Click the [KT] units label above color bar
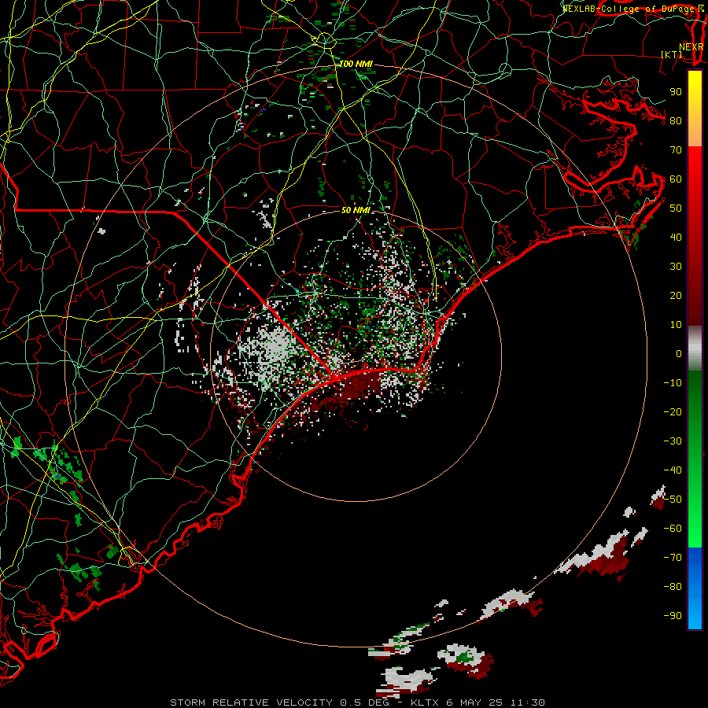Screen dimensions: 708x708 (x=672, y=54)
